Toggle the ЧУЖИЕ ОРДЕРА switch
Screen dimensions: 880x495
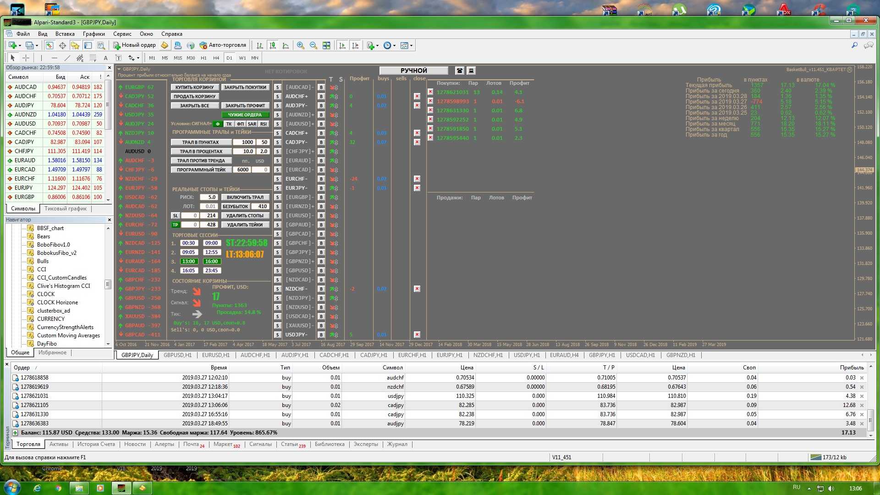point(245,115)
